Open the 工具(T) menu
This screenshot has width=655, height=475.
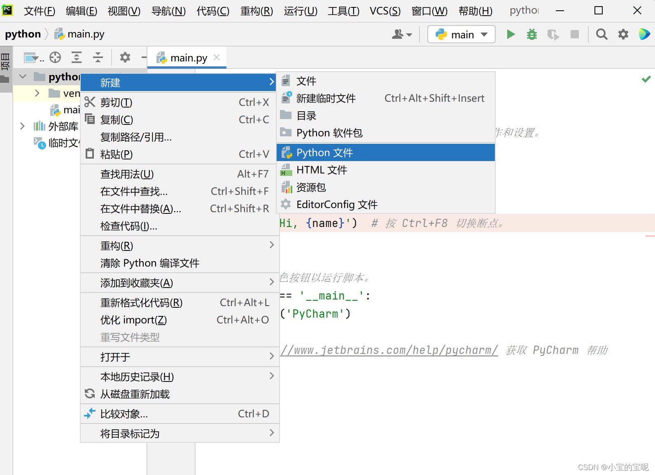coord(343,11)
